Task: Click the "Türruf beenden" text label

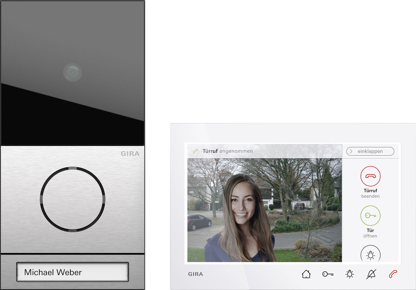Action: point(370,193)
